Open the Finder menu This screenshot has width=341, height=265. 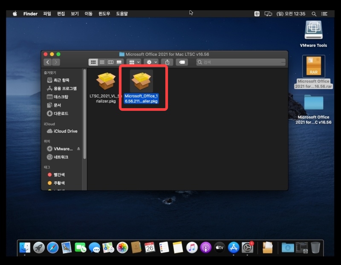coord(30,14)
